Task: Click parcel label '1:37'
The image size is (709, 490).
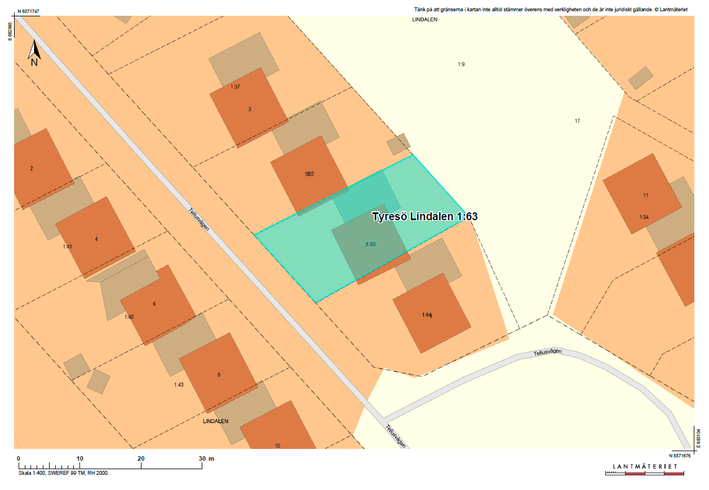Action: [236, 87]
